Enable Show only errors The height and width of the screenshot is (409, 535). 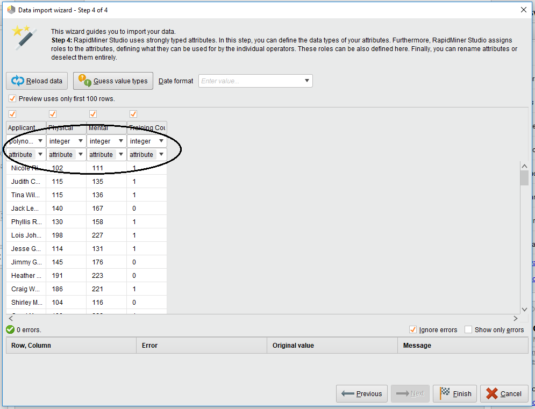pyautogui.click(x=468, y=330)
